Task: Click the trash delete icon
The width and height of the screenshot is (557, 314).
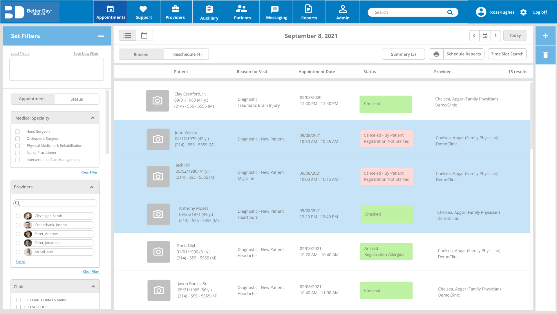Action: (x=545, y=55)
